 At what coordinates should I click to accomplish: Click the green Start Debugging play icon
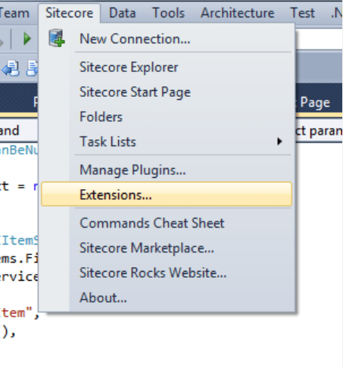click(x=27, y=39)
